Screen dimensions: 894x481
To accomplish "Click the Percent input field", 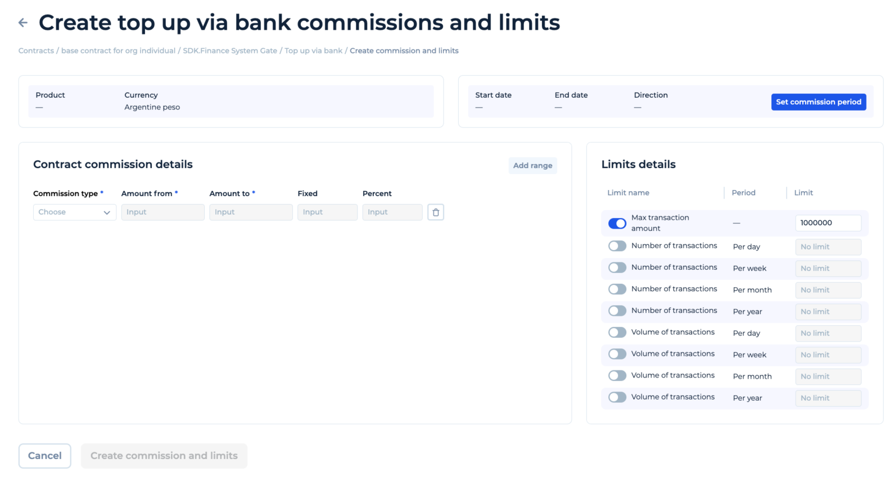I will (x=392, y=212).
